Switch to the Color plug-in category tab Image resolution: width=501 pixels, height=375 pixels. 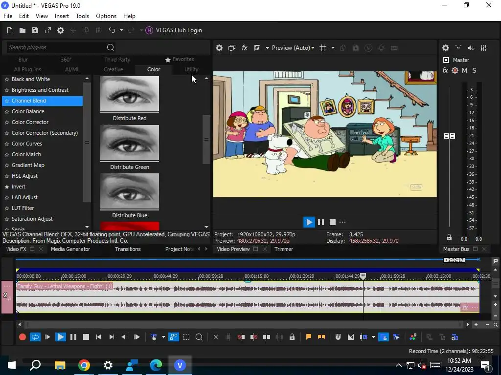click(153, 69)
